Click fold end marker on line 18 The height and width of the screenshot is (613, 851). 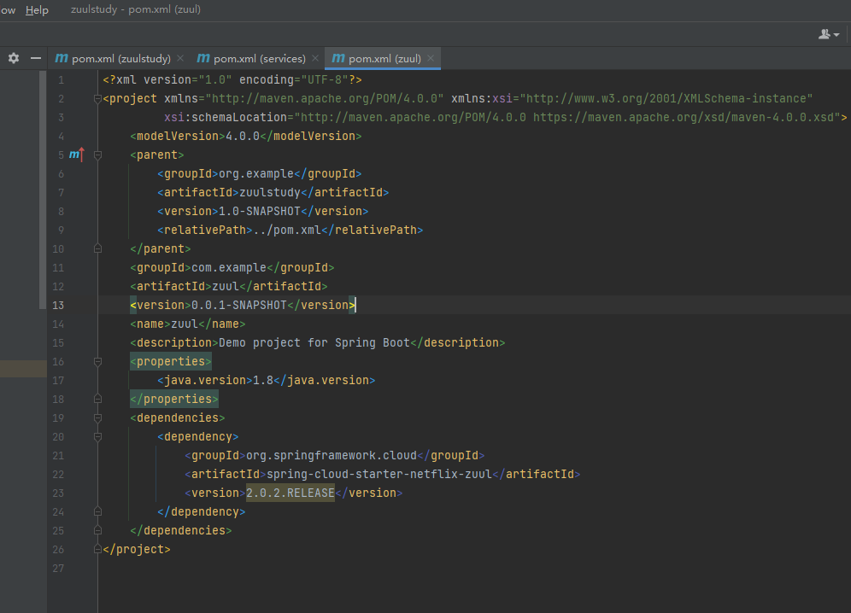(x=97, y=399)
